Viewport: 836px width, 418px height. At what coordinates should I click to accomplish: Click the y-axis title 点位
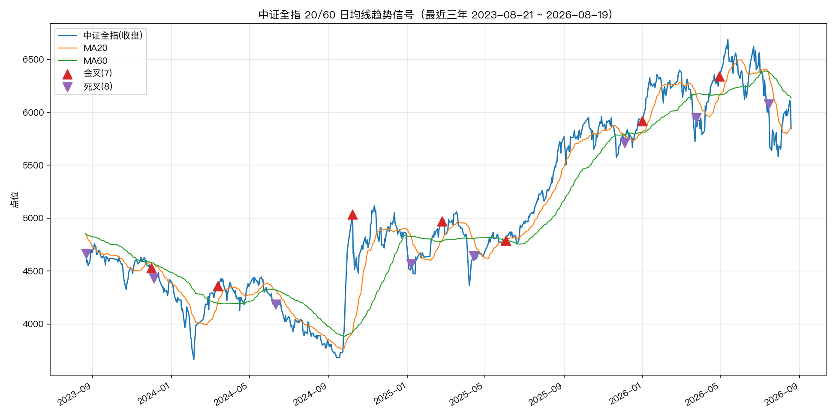pyautogui.click(x=15, y=199)
